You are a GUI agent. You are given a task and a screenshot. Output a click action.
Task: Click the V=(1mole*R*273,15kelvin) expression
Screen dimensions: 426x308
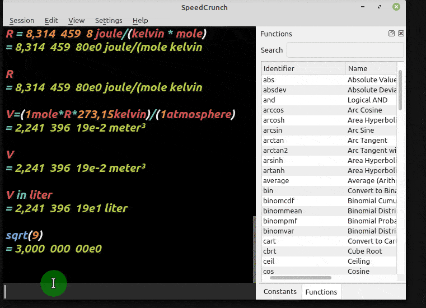click(x=120, y=114)
